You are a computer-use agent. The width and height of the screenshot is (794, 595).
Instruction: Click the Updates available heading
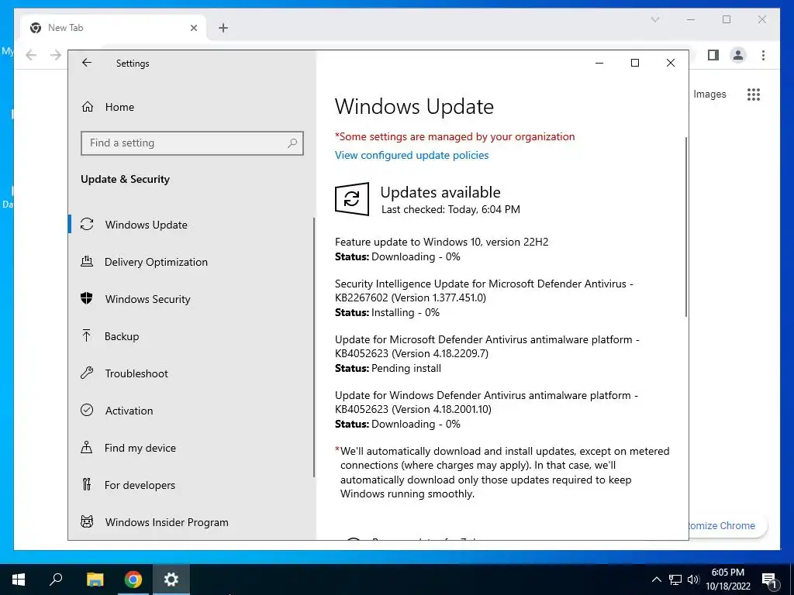click(440, 192)
